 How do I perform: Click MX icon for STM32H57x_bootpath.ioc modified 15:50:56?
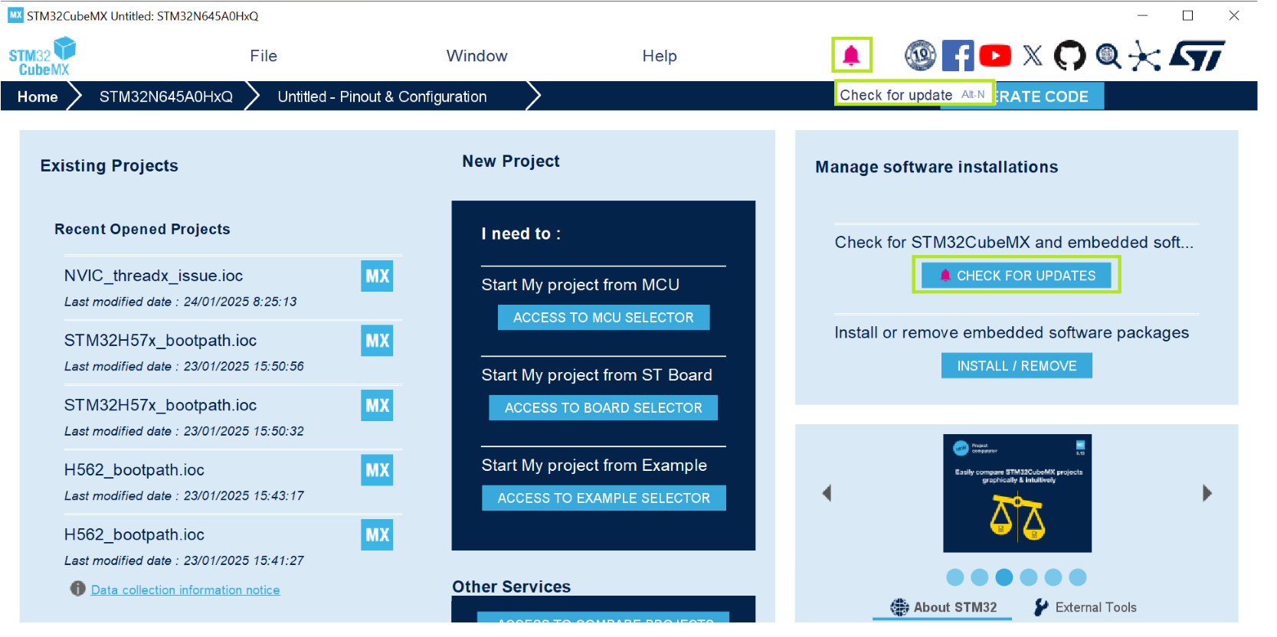377,341
